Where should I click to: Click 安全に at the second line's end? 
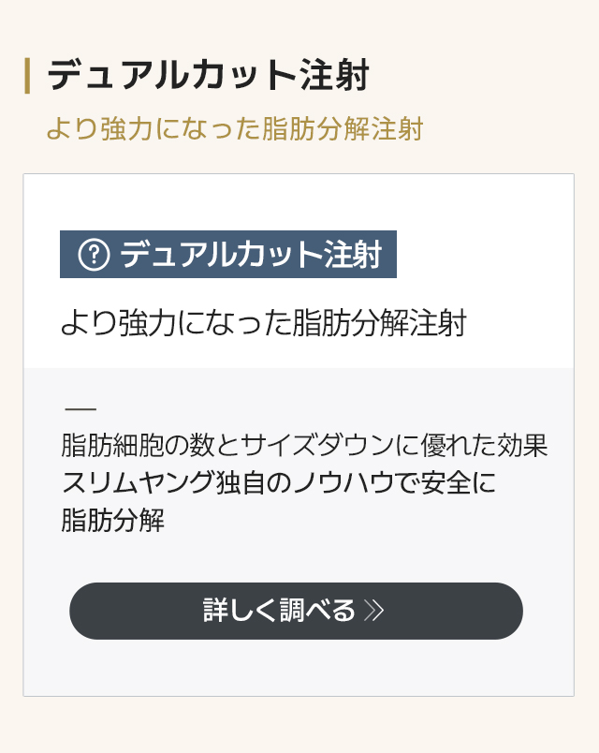(x=459, y=482)
